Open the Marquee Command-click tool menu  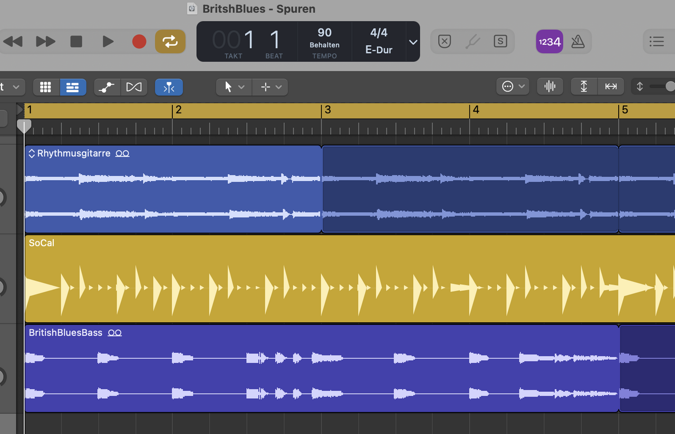(270, 87)
